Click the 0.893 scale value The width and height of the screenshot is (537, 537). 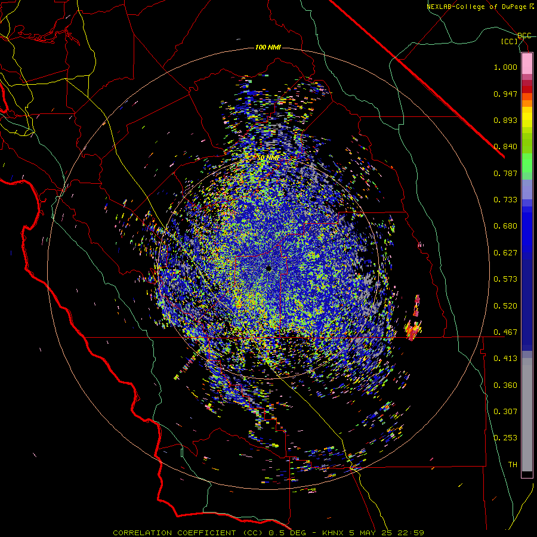click(505, 120)
